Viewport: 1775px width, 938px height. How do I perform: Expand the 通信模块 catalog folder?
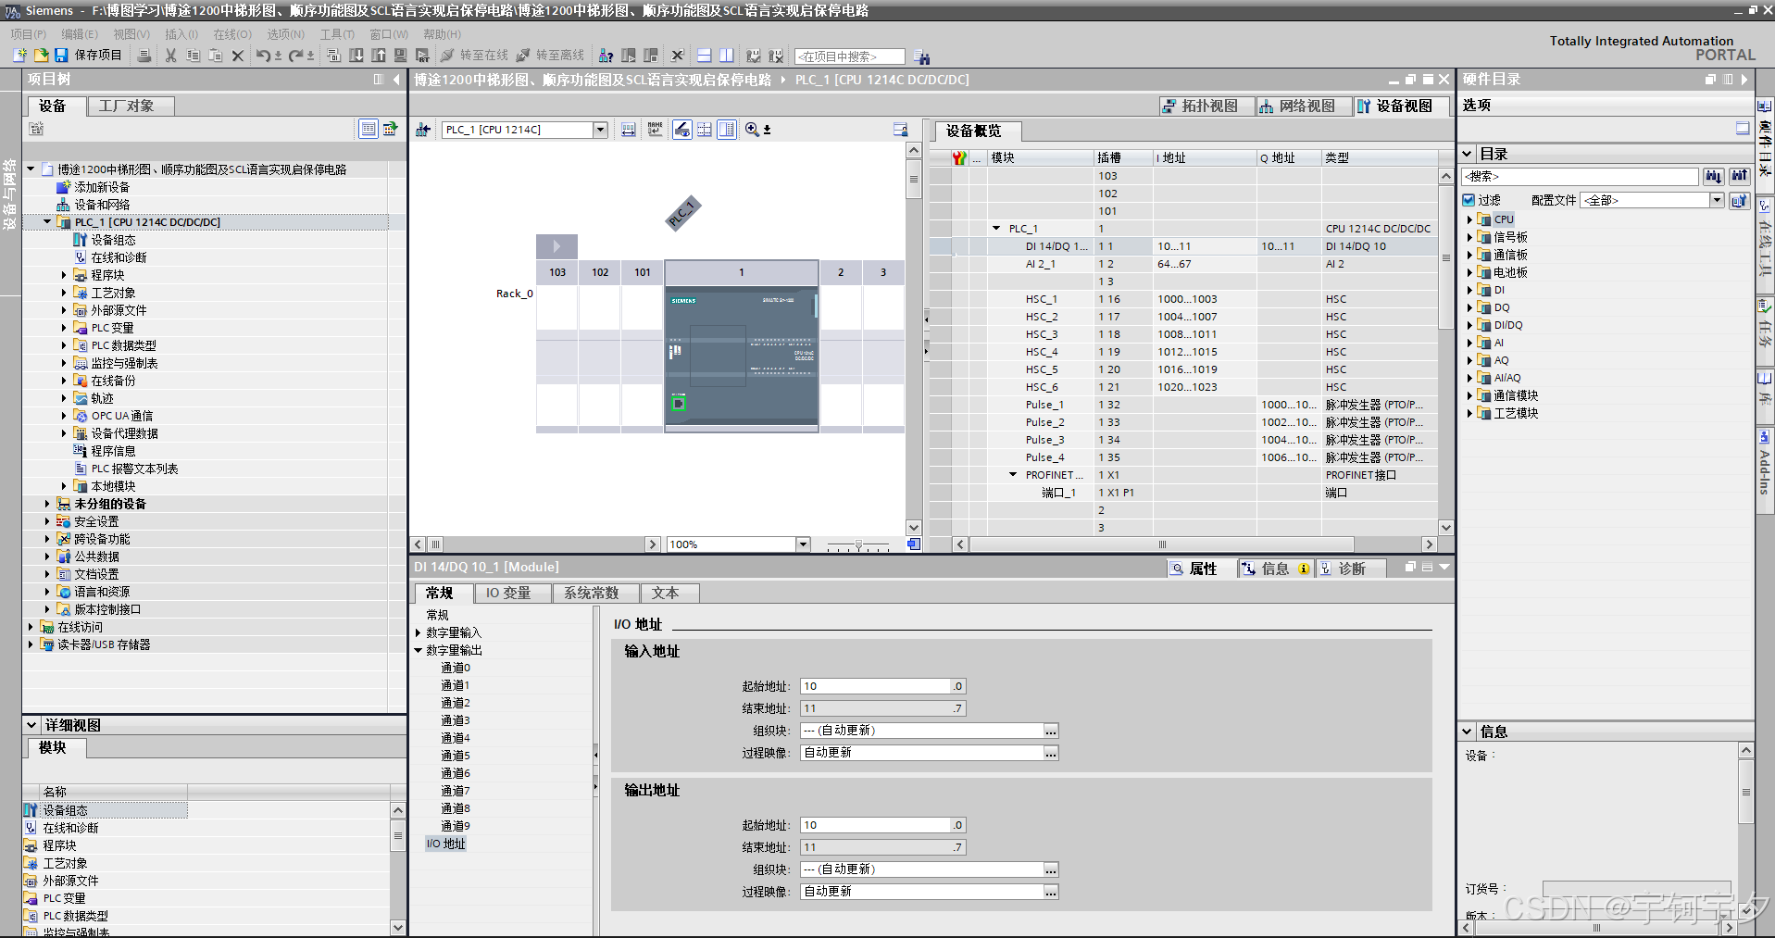pyautogui.click(x=1469, y=395)
